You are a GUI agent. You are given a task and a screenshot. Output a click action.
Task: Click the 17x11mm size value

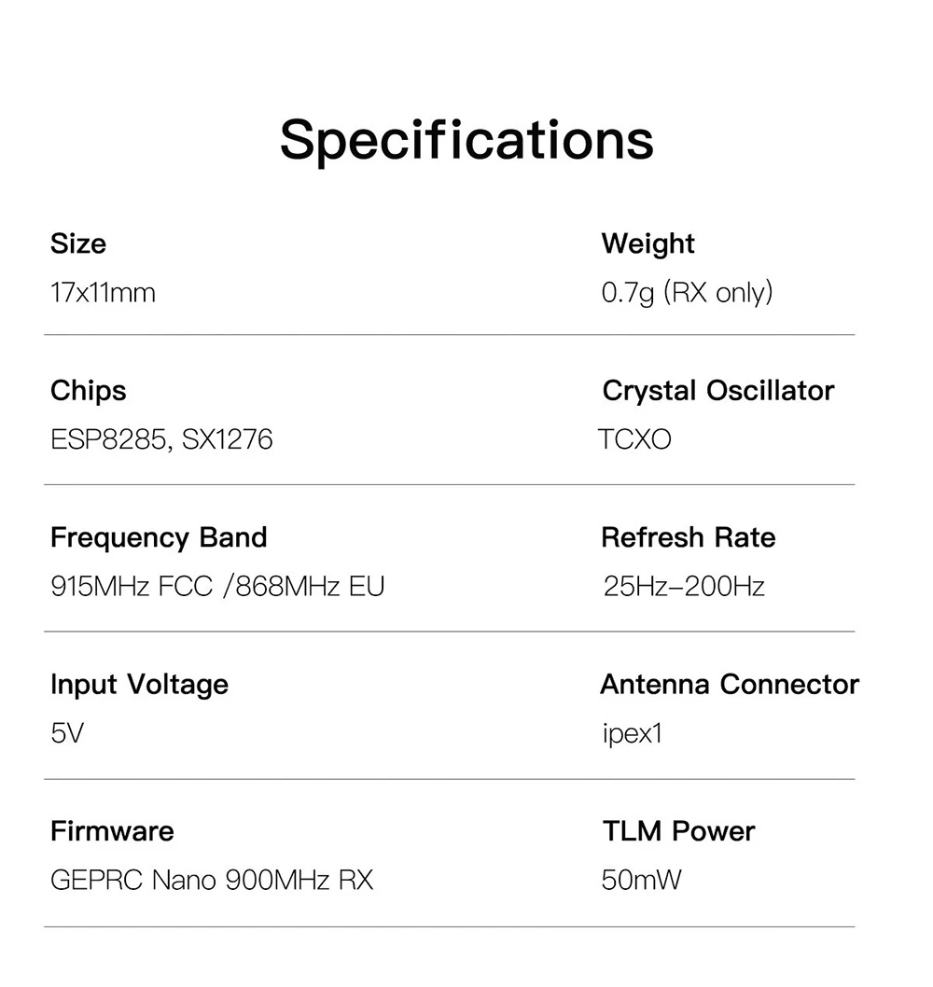(103, 293)
